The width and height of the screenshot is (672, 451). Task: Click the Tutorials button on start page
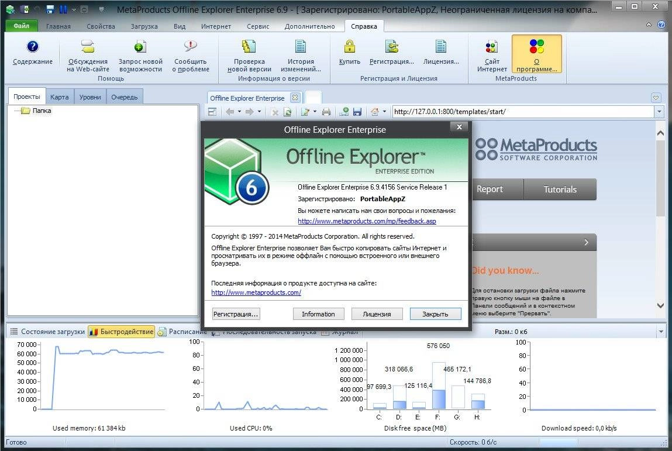(x=560, y=190)
